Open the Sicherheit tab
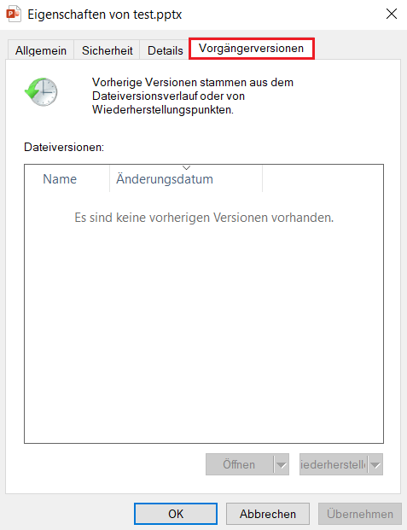The height and width of the screenshot is (530, 407). pyautogui.click(x=107, y=50)
